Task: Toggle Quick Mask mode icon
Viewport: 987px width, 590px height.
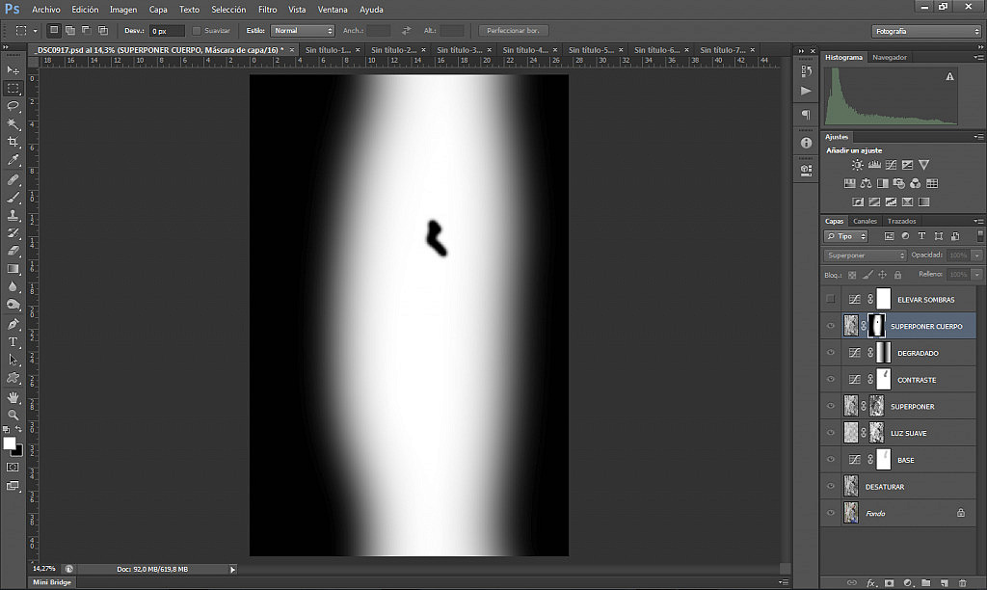Action: (x=13, y=468)
